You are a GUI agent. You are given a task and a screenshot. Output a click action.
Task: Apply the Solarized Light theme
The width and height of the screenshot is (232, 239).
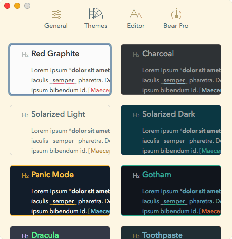60,130
